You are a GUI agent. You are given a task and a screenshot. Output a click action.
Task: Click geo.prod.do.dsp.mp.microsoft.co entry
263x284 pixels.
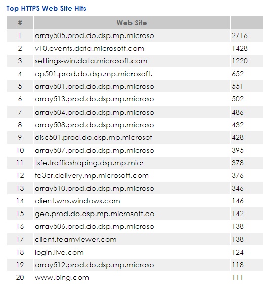coord(95,214)
